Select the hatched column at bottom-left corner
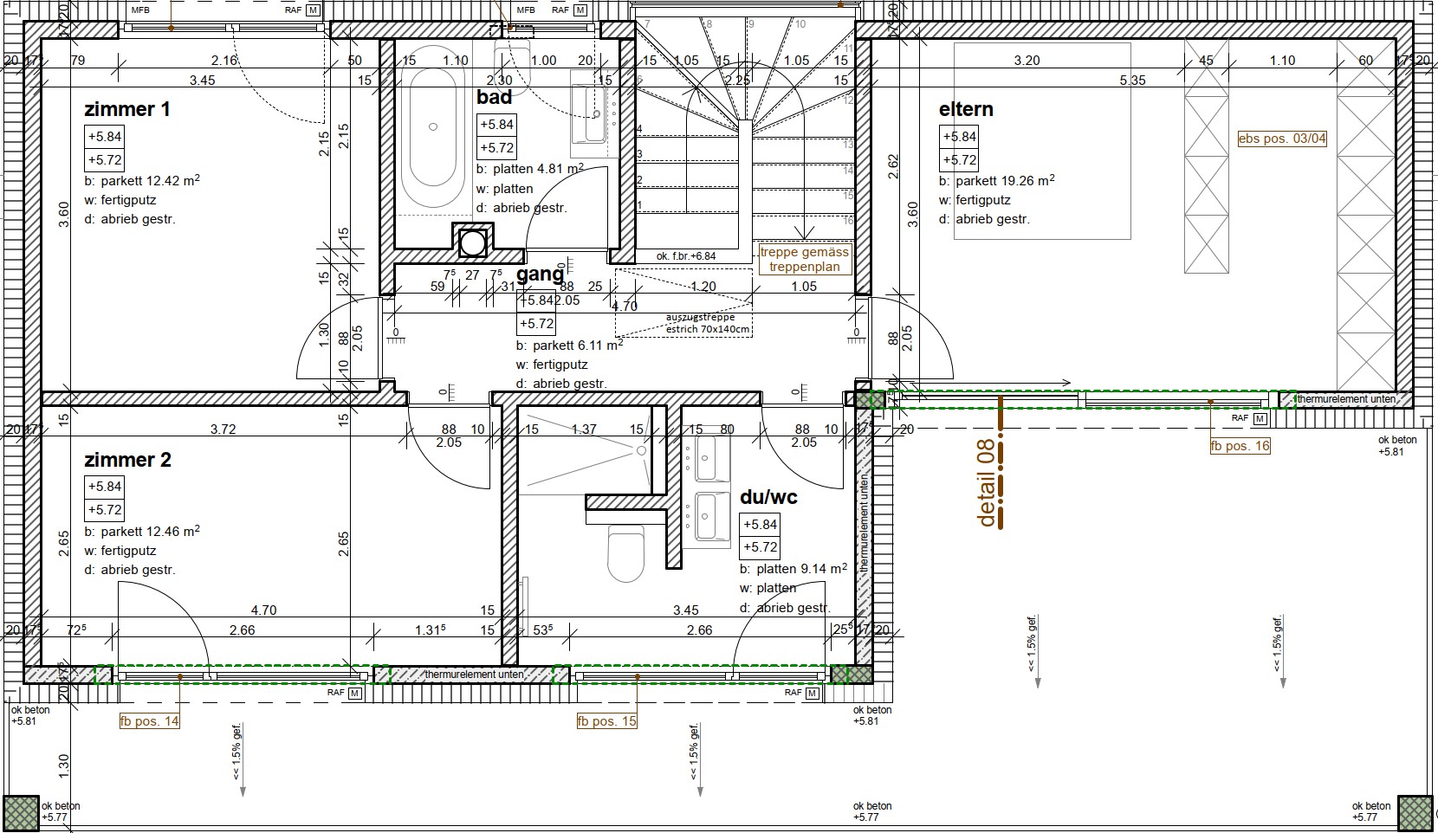The image size is (1438, 833). 19,813
